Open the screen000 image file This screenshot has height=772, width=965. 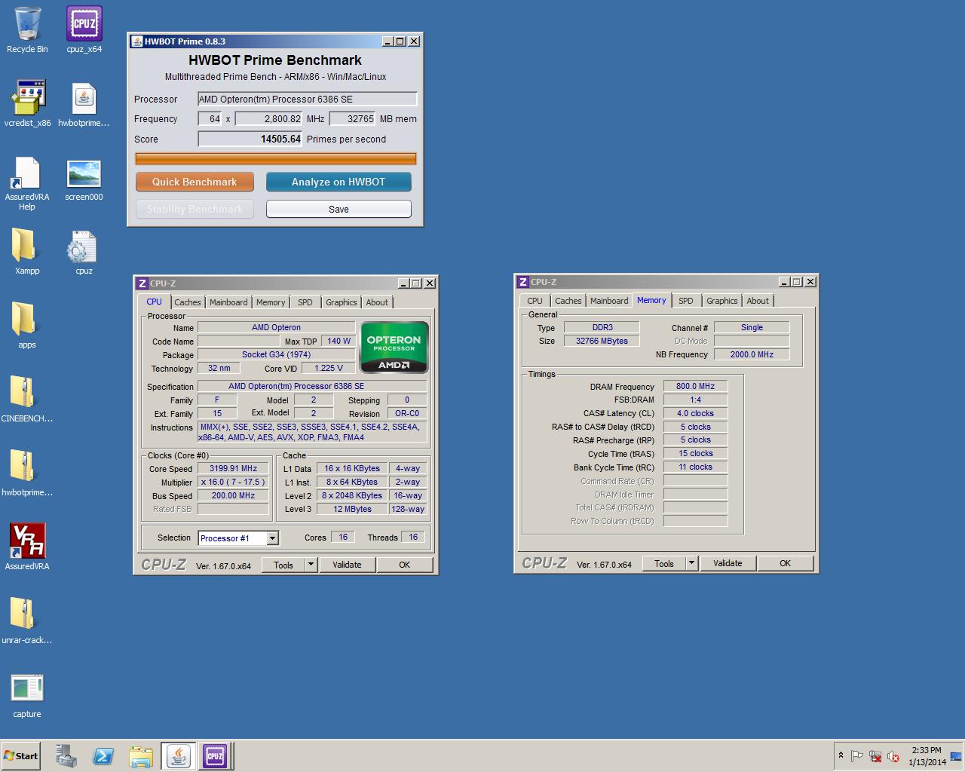pyautogui.click(x=84, y=174)
